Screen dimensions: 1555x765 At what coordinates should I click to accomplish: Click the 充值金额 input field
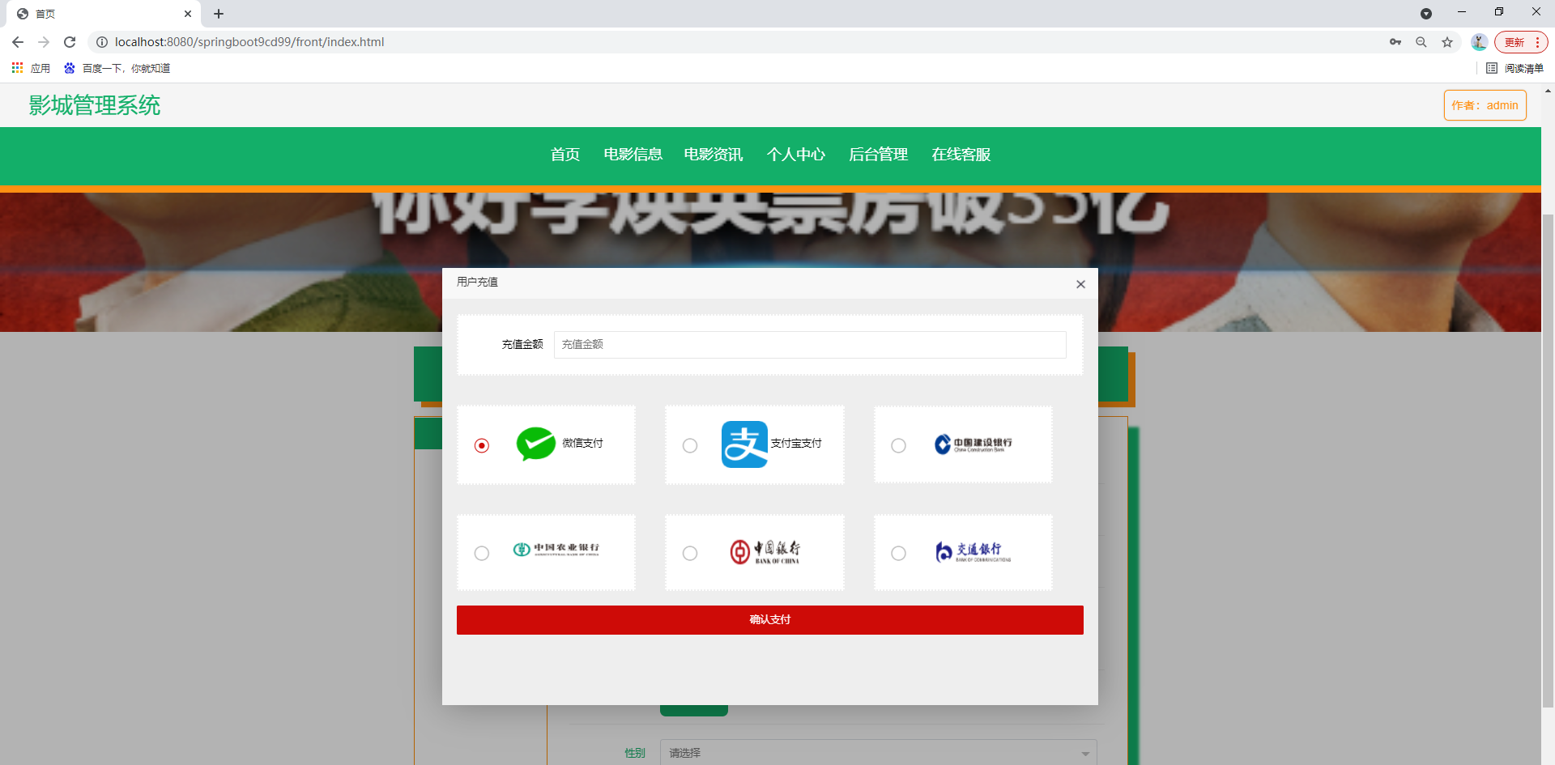coord(810,344)
